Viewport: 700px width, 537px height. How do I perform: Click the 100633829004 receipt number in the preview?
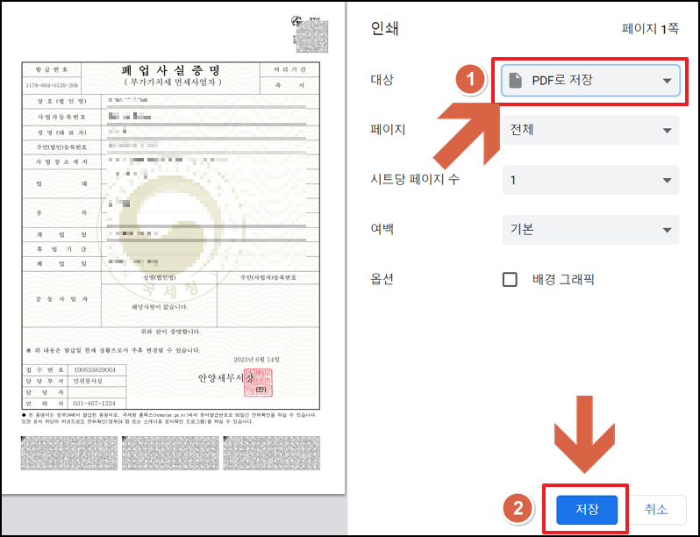[95, 369]
